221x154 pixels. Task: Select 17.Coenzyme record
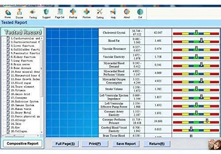pos(19,98)
